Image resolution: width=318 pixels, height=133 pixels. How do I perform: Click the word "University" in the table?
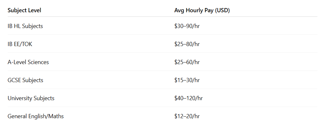tap(19, 98)
